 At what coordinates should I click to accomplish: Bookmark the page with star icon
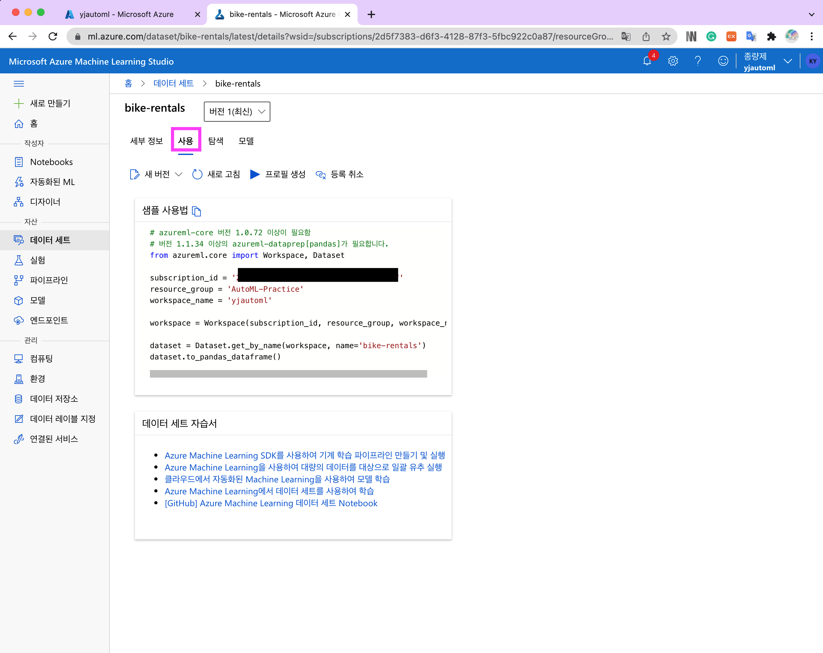click(x=666, y=37)
